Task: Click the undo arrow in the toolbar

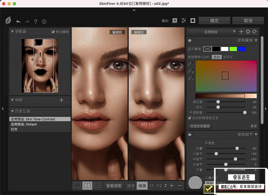Action: [19, 21]
